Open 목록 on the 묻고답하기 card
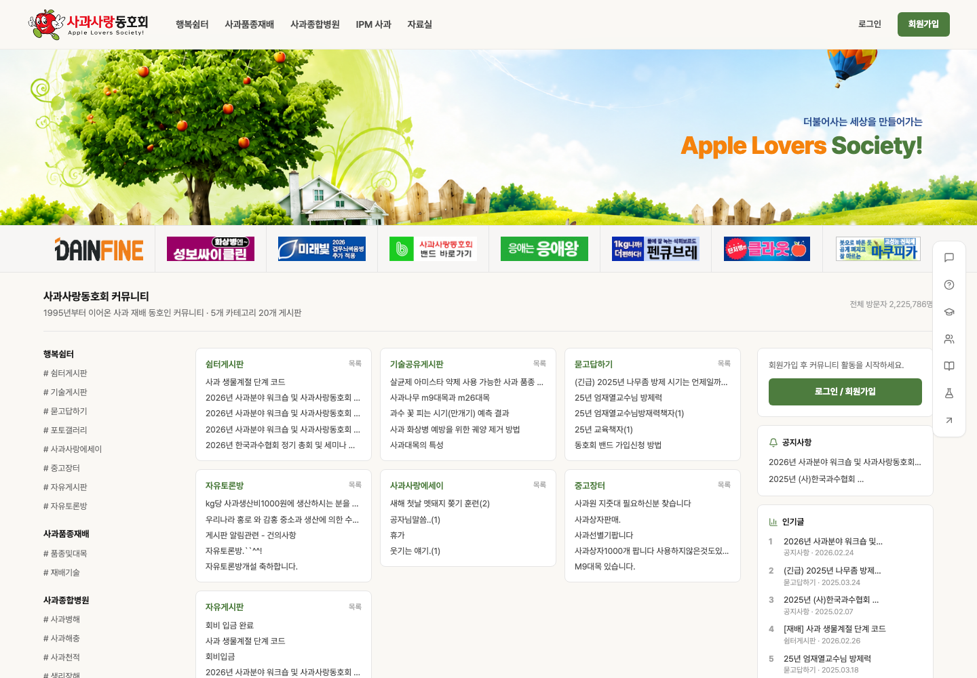This screenshot has width=977, height=678. click(x=724, y=363)
